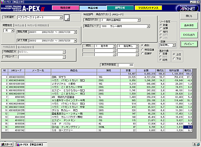Expand the 終了月度 200312 dropdown
This screenshot has height=147, width=201.
tap(75, 41)
